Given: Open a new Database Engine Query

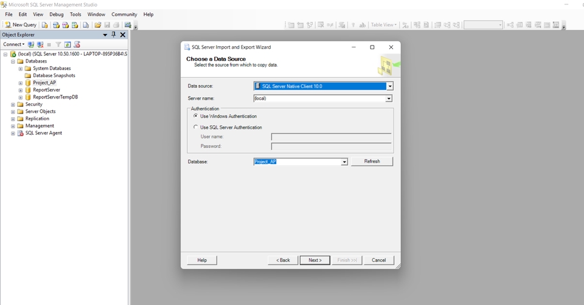Looking at the screenshot, I should point(44,25).
